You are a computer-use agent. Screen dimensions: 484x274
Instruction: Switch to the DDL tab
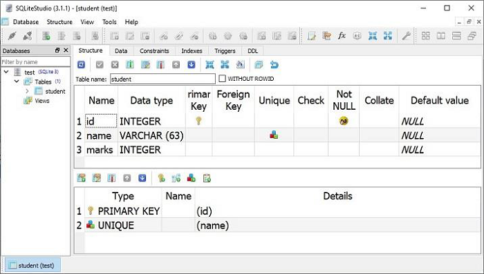pyautogui.click(x=253, y=51)
